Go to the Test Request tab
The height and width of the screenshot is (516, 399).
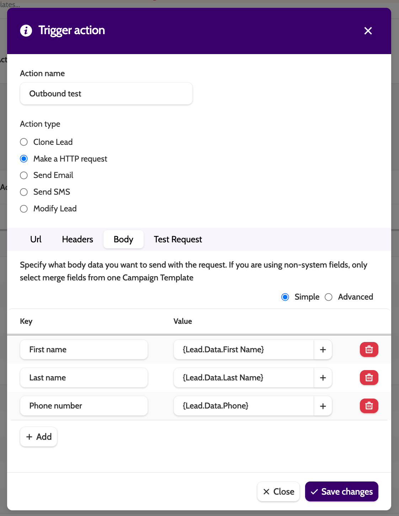[x=178, y=239]
